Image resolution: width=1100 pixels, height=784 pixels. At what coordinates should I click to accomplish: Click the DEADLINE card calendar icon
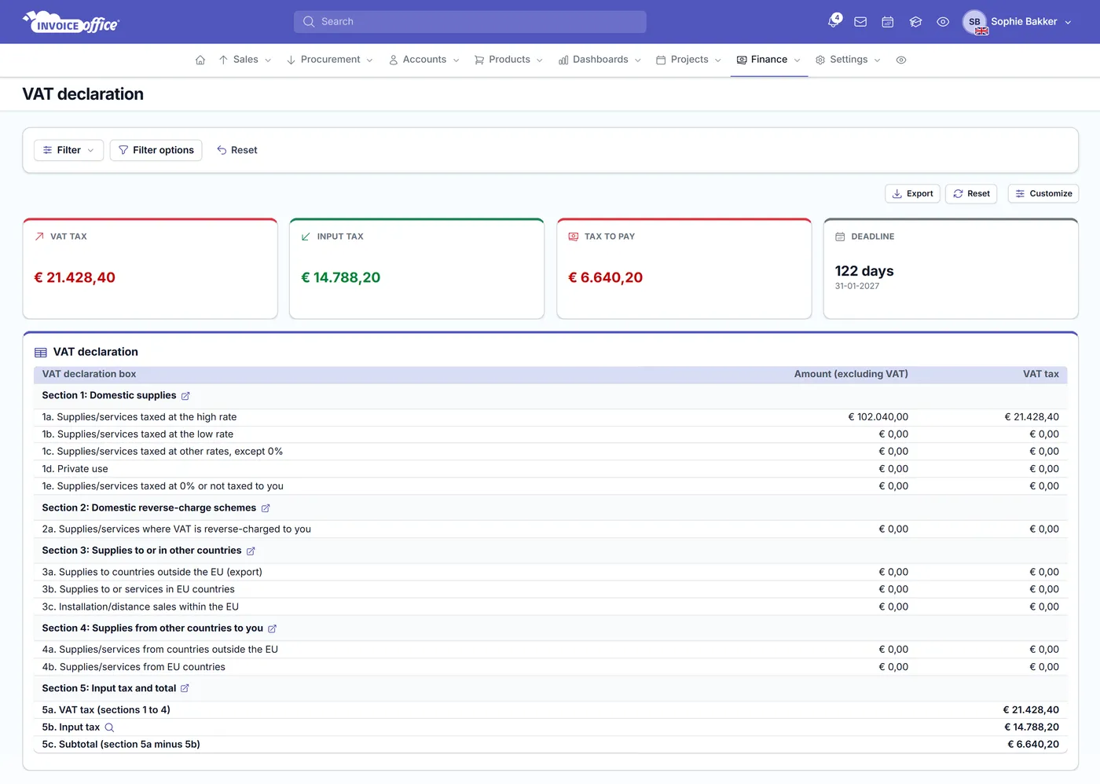pyautogui.click(x=840, y=236)
